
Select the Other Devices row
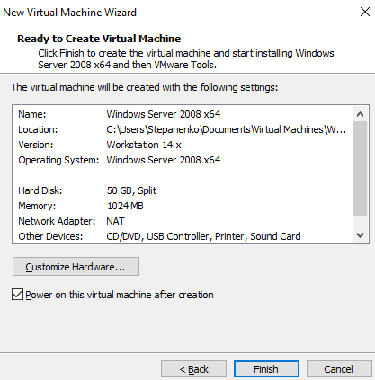pyautogui.click(x=183, y=236)
